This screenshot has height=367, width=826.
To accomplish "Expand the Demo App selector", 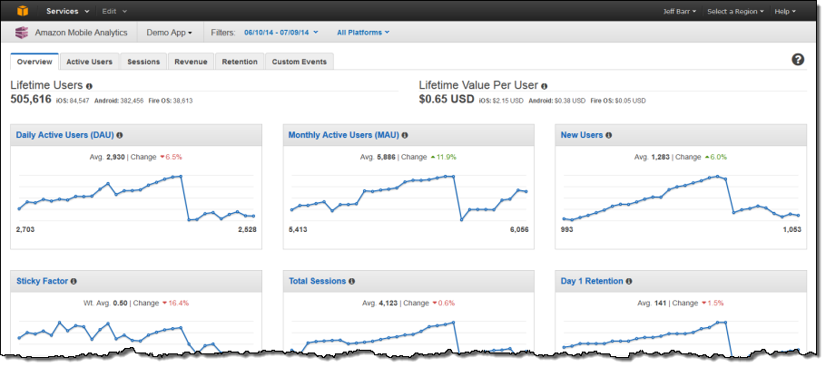I will [170, 33].
